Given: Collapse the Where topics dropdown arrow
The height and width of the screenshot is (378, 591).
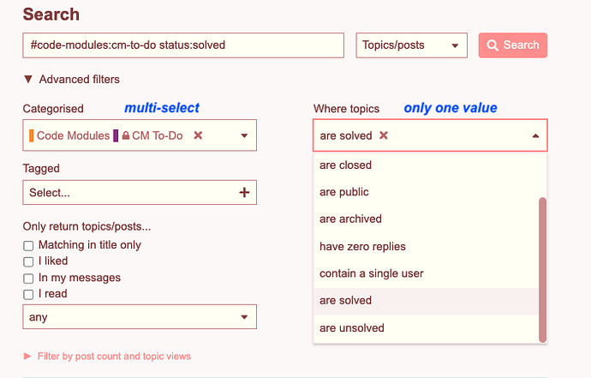Looking at the screenshot, I should [535, 135].
